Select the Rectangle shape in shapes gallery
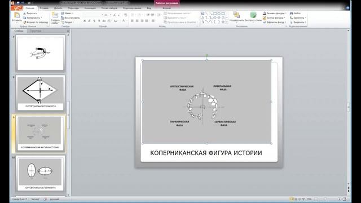This screenshot has height=203, width=361. [x=215, y=14]
